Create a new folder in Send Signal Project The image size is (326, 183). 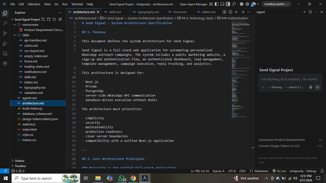[x=49, y=20]
